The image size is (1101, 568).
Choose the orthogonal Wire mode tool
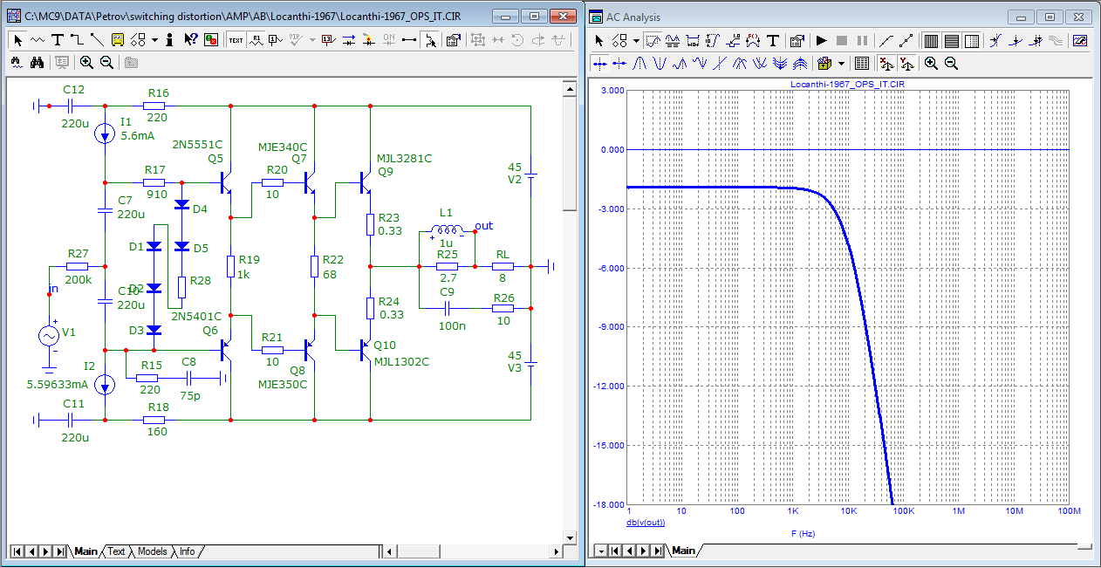click(x=77, y=40)
